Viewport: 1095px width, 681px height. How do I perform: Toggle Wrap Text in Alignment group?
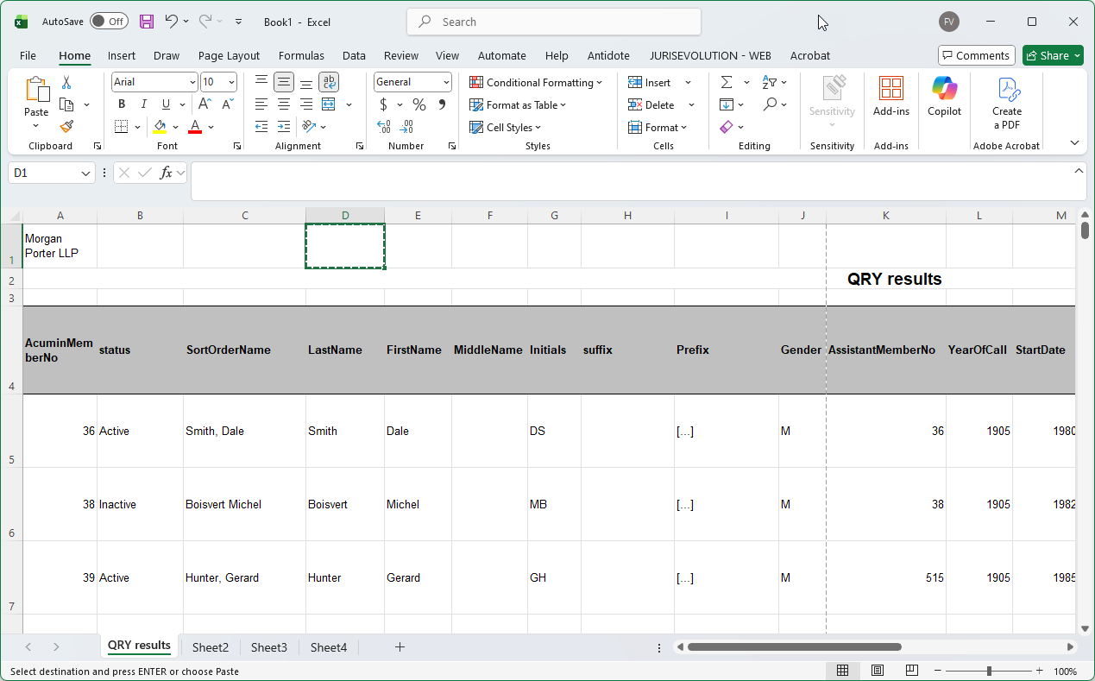coord(329,82)
